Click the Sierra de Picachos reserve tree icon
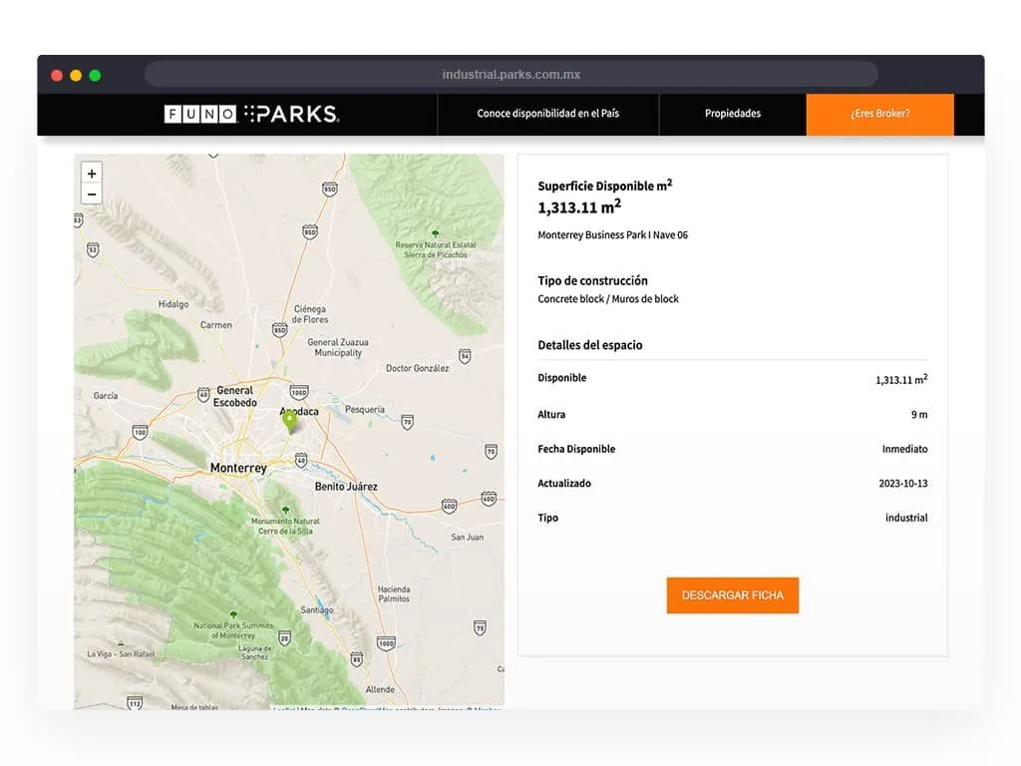This screenshot has height=766, width=1021. (435, 233)
